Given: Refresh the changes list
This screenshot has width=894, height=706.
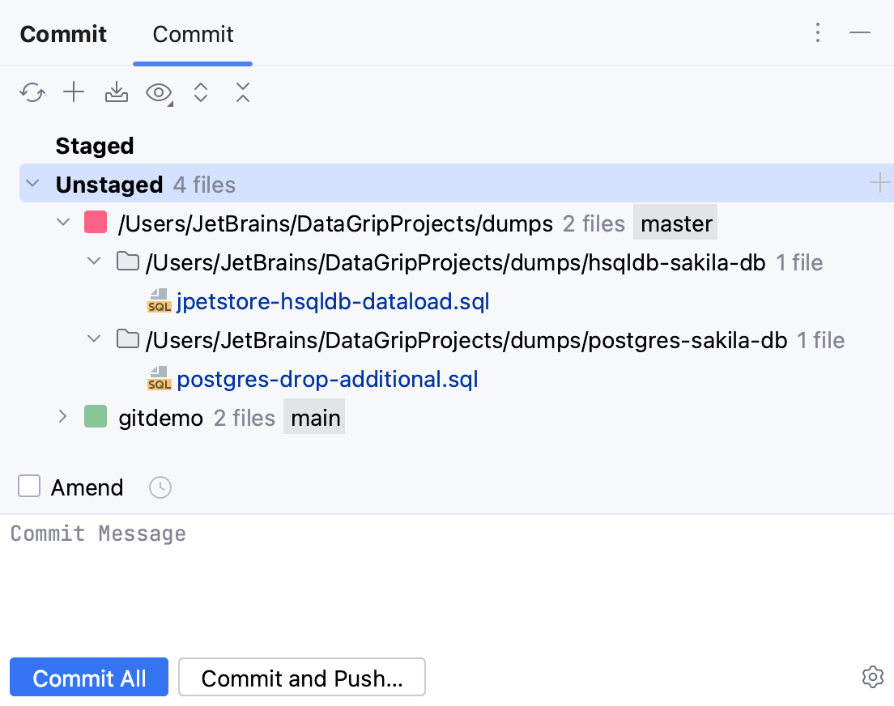Looking at the screenshot, I should point(32,92).
